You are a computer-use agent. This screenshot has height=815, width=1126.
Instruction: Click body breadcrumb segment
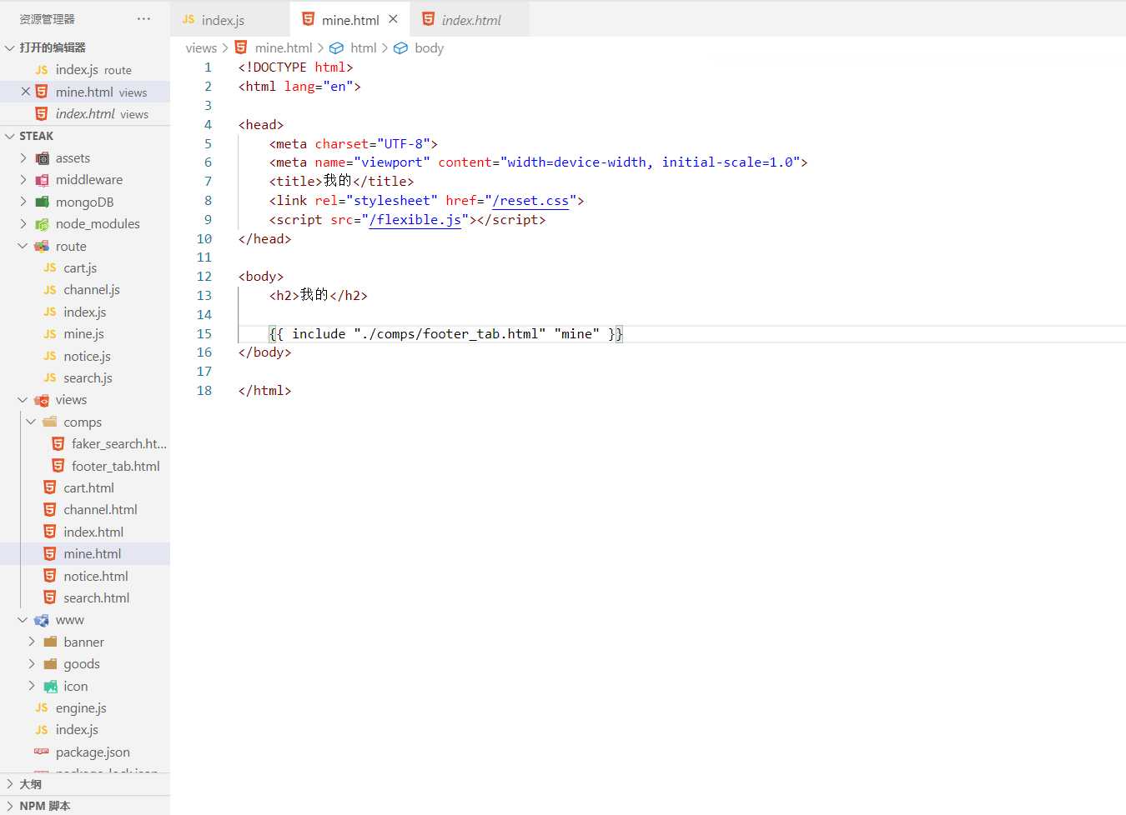point(429,48)
